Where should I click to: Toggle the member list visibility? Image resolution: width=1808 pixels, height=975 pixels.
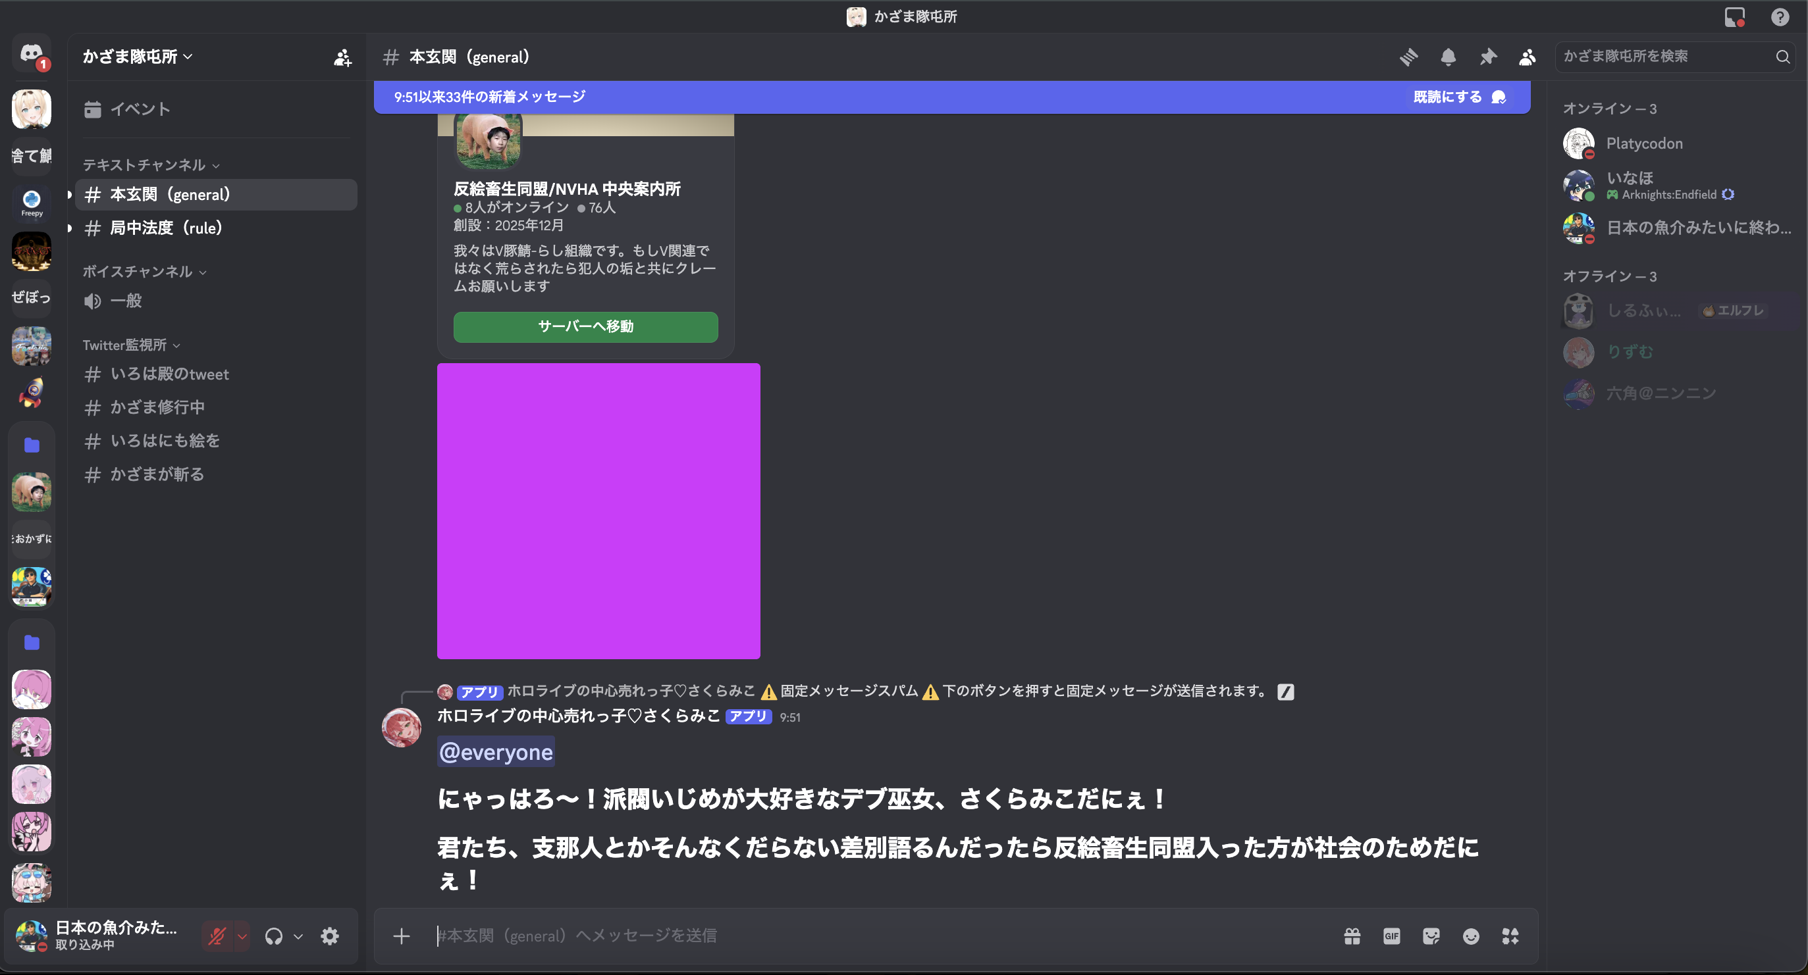[1527, 57]
